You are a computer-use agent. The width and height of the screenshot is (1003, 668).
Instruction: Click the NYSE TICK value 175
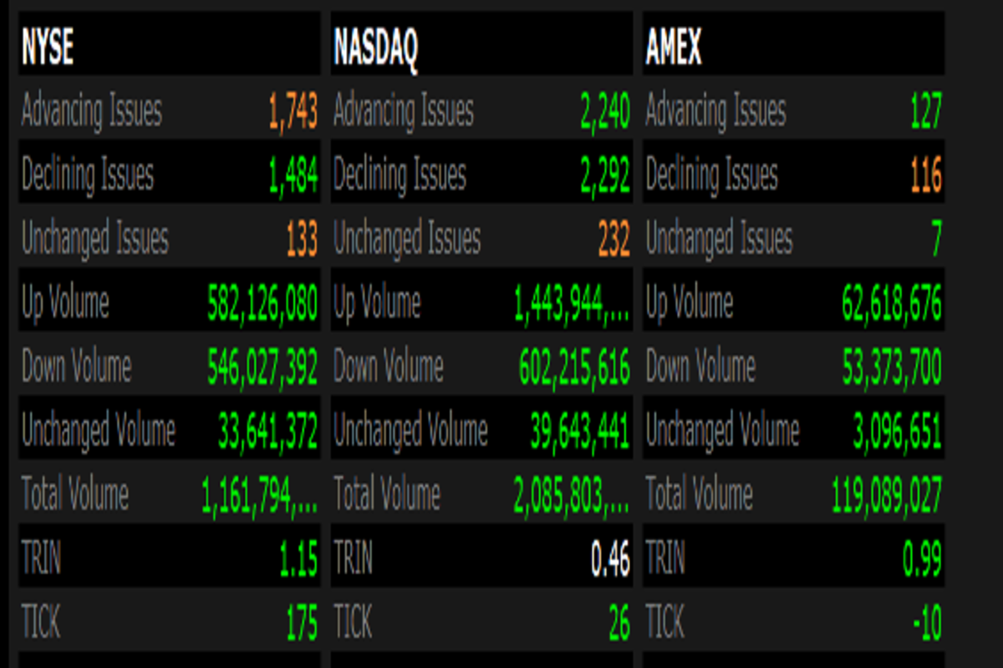302,623
